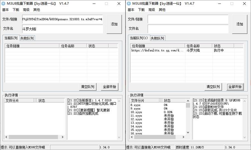Click app icon in right window title bar

coord(129,4)
